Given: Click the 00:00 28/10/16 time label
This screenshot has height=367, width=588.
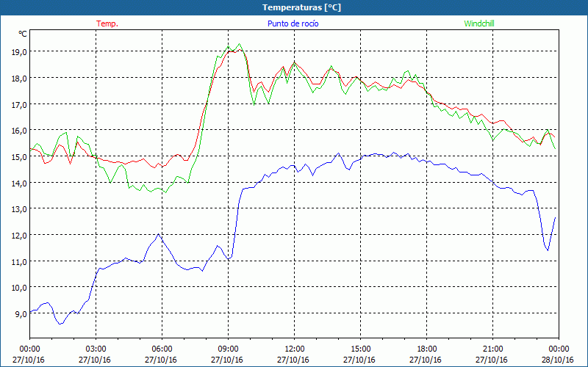Looking at the screenshot, I should tap(558, 355).
